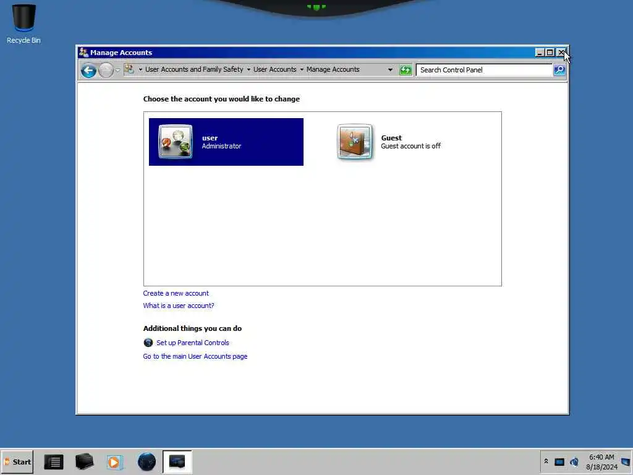
Task: Click the clock showing 6:40 AM
Action: click(601, 462)
